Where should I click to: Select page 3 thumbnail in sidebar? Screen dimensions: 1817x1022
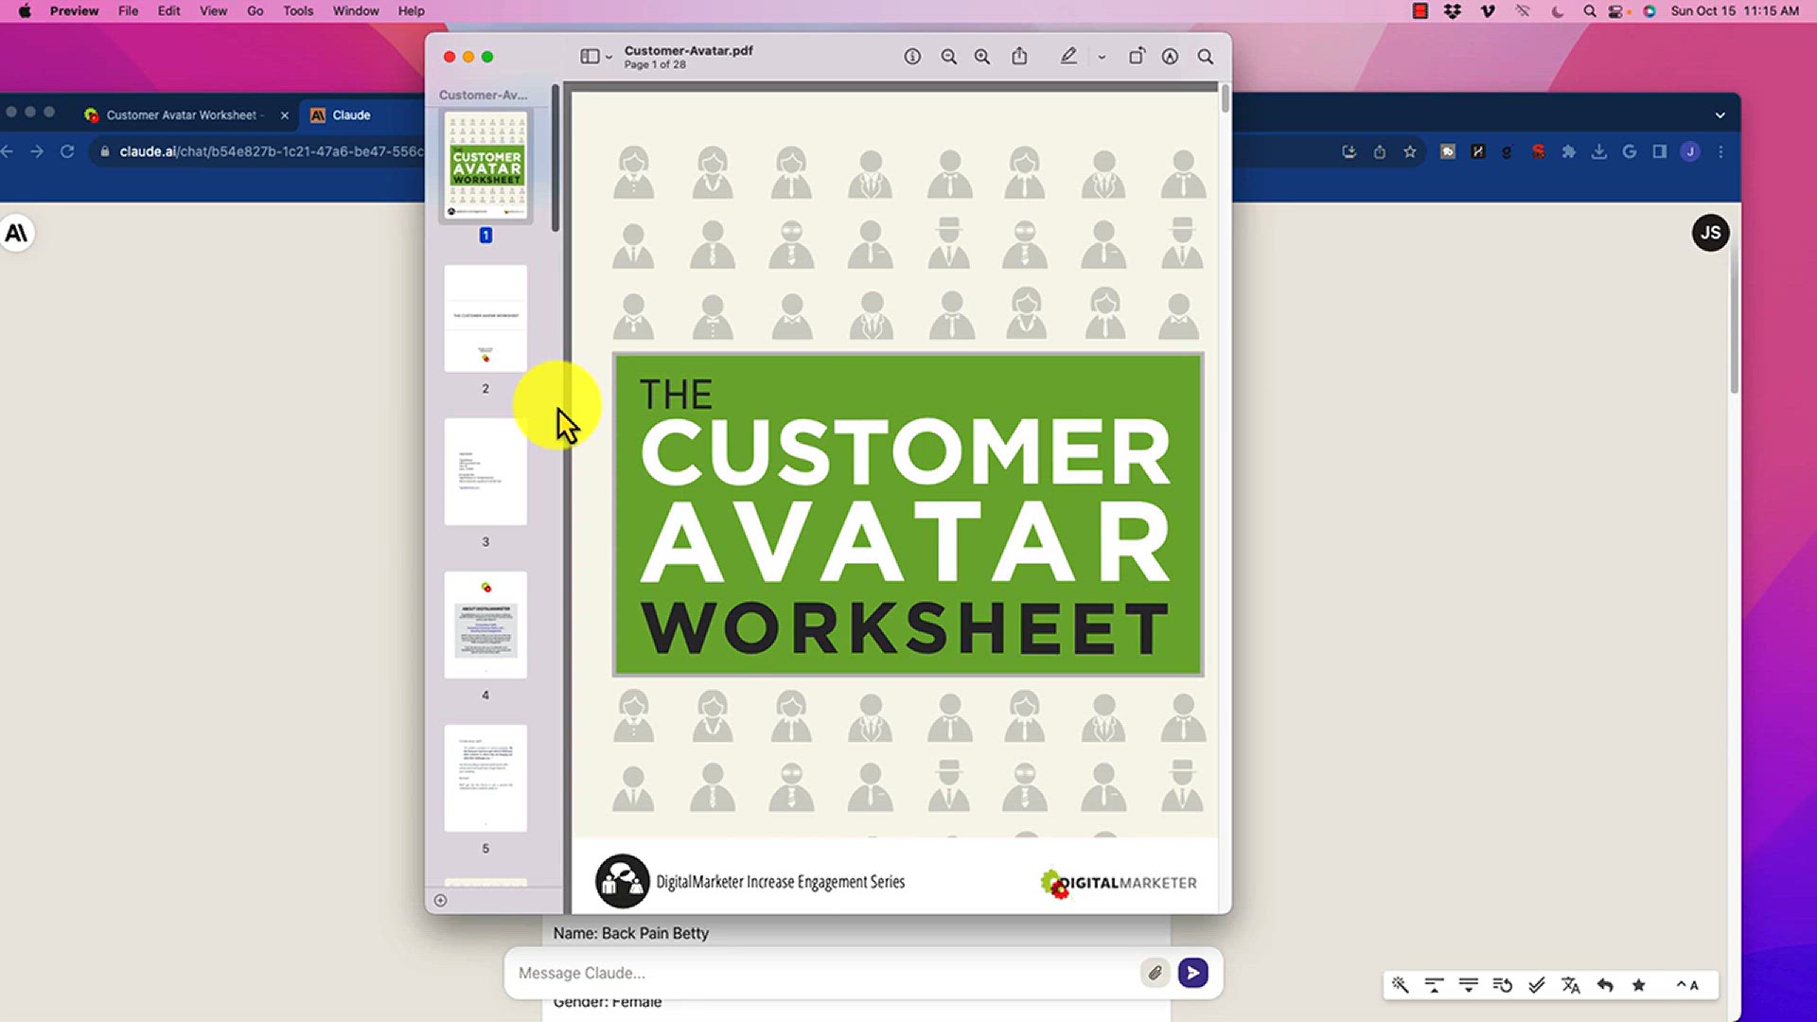click(485, 472)
